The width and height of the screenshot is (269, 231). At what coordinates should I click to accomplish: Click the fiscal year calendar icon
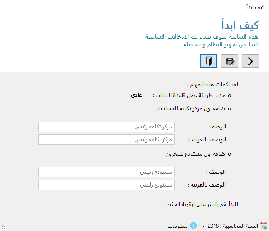[263, 226]
